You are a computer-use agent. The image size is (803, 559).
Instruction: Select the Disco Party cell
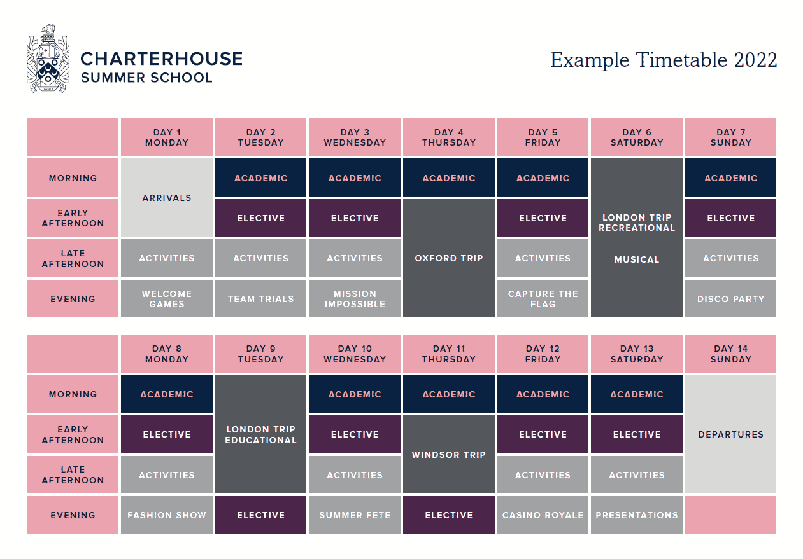pos(730,299)
